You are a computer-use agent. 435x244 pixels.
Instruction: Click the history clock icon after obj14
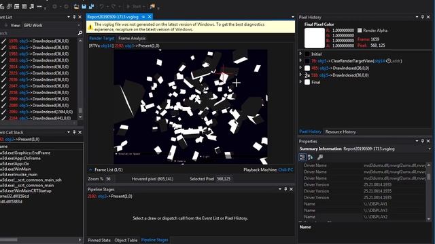coord(388,61)
